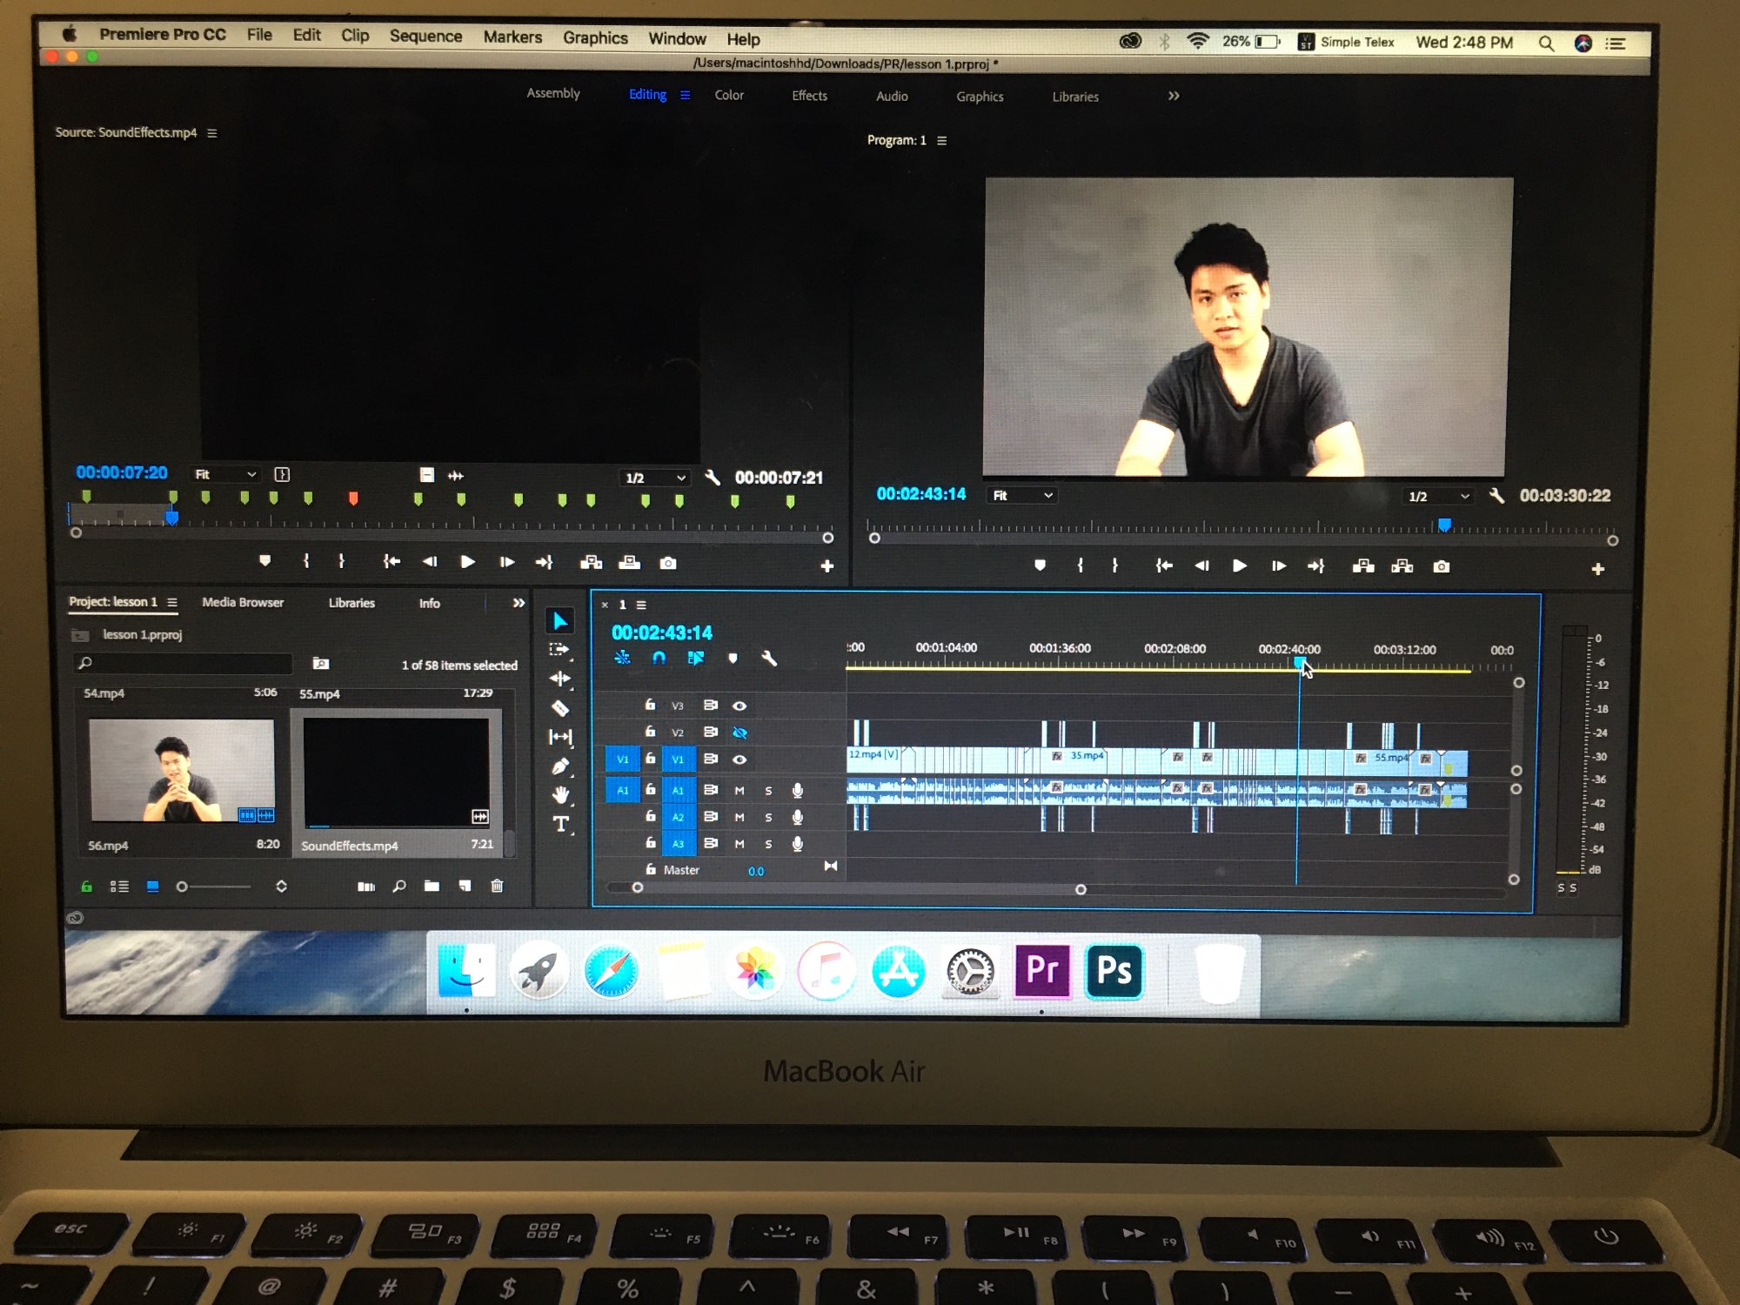The image size is (1740, 1305).
Task: Click the Program monitor Export Frame camera
Action: coord(1441,566)
